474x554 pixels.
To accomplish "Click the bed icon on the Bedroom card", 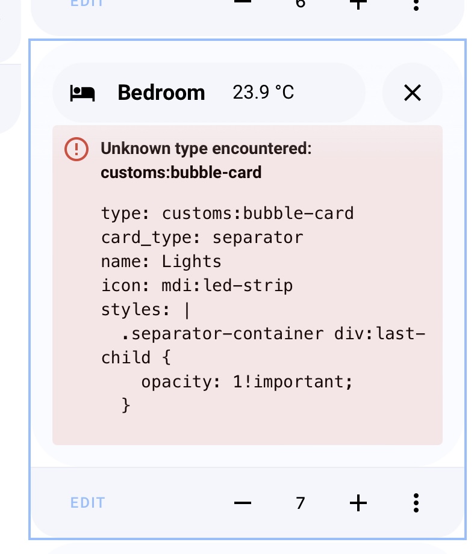I will 82,93.
